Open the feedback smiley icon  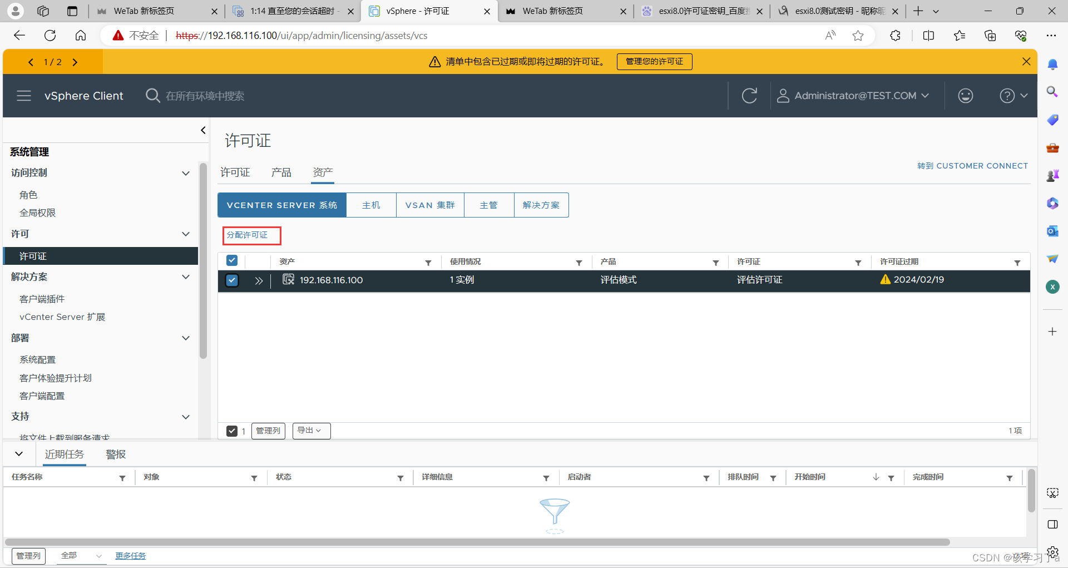965,96
